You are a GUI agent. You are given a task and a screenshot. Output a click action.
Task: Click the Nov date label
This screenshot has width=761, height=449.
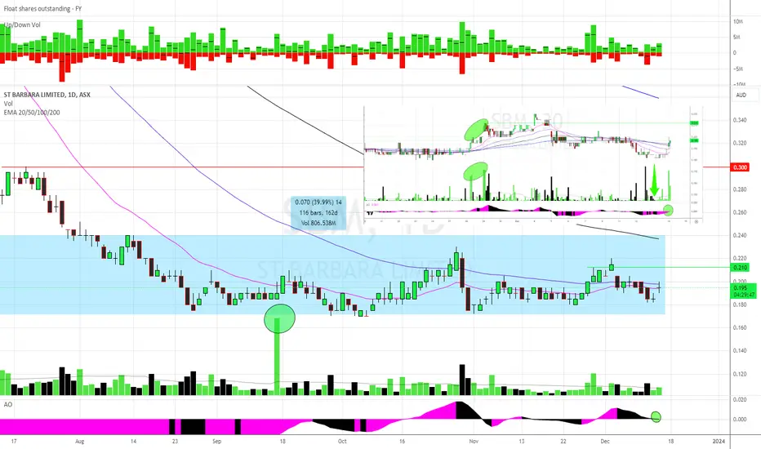[x=474, y=441]
